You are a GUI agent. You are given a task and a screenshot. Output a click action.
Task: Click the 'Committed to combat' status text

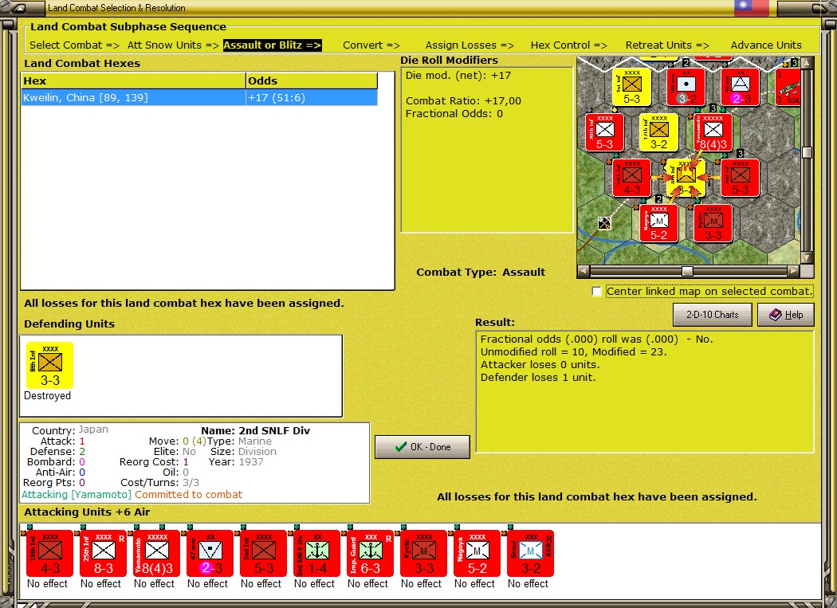click(x=188, y=494)
